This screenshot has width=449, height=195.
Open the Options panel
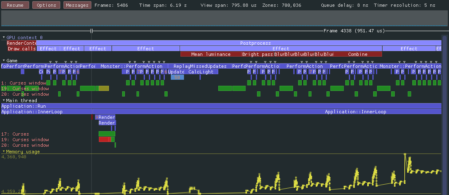(x=46, y=5)
